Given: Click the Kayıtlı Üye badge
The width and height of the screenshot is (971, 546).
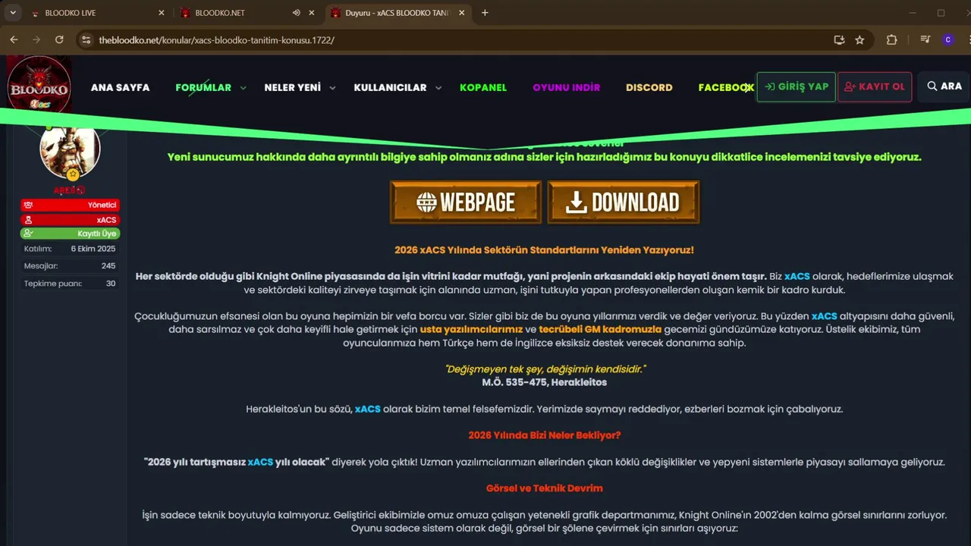Looking at the screenshot, I should click(70, 234).
